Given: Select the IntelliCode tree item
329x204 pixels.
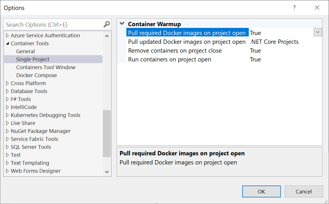Looking at the screenshot, I should [24, 107].
